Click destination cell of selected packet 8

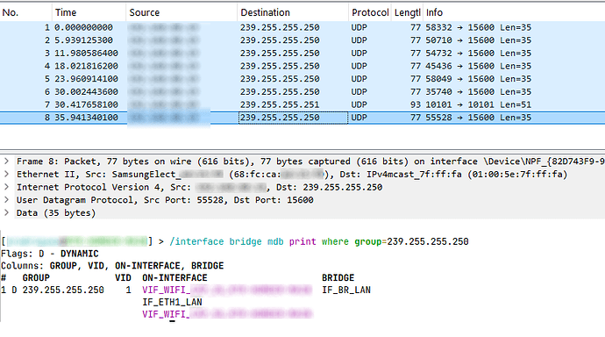(293, 118)
